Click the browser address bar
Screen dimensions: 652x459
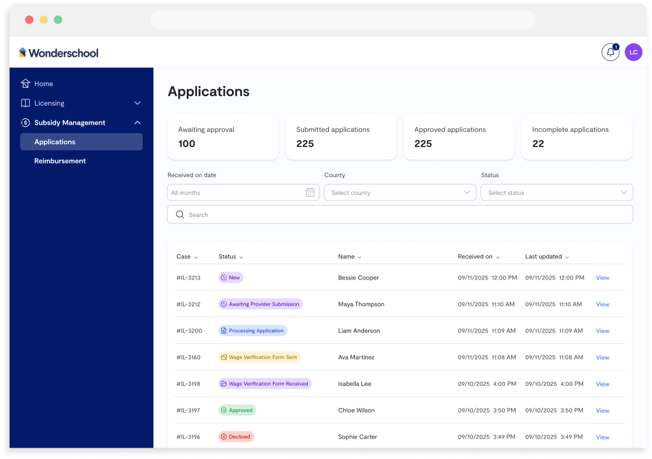pos(343,20)
